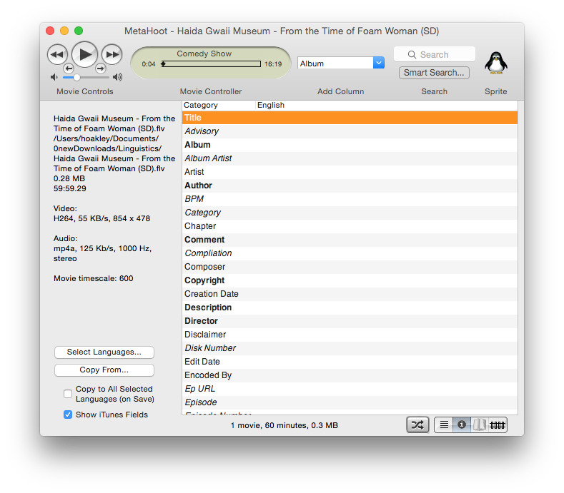Open the Album Add Column dropdown
Viewport: 564px width, 493px height.
pos(379,63)
